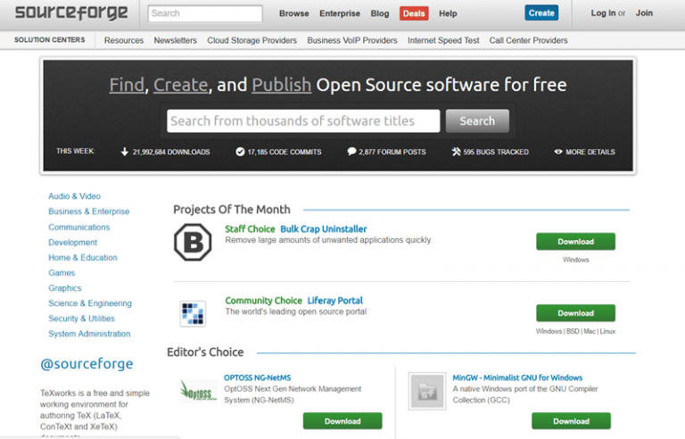Image resolution: width=685 pixels, height=439 pixels.
Task: Select the 'Remove large amounts of unwanted applications' text
Action: [328, 240]
